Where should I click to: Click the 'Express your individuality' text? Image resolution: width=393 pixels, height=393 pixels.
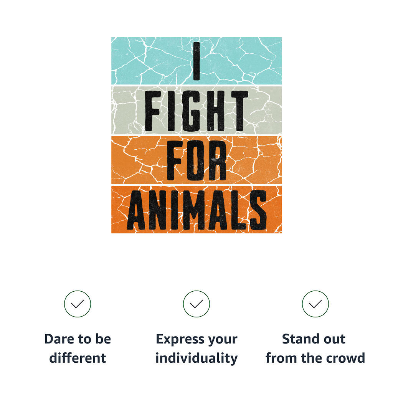pyautogui.click(x=196, y=348)
